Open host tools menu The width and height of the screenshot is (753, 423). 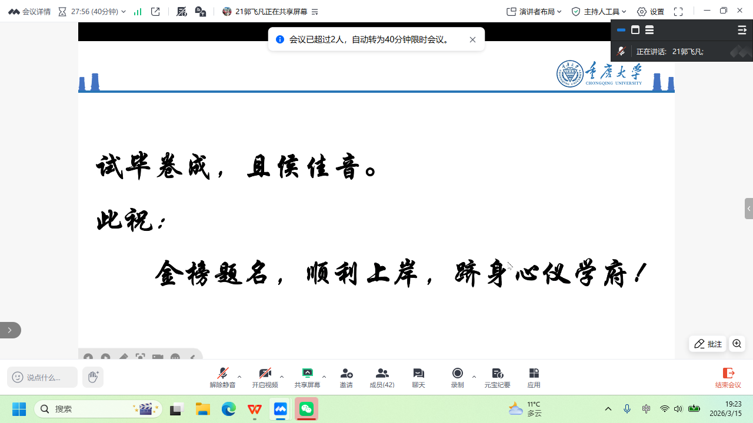(x=599, y=12)
